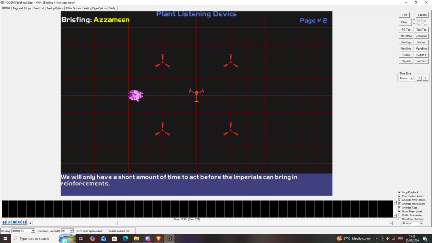432x243 pixels.
Task: Select the lower-right red tri-fighter icon
Action: click(230, 129)
